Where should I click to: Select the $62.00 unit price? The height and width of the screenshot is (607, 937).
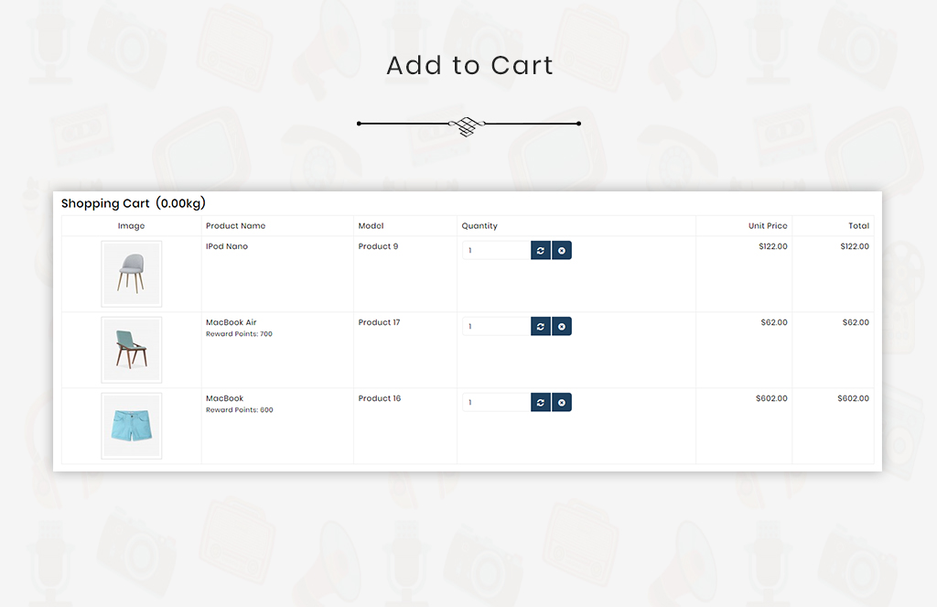tap(774, 322)
